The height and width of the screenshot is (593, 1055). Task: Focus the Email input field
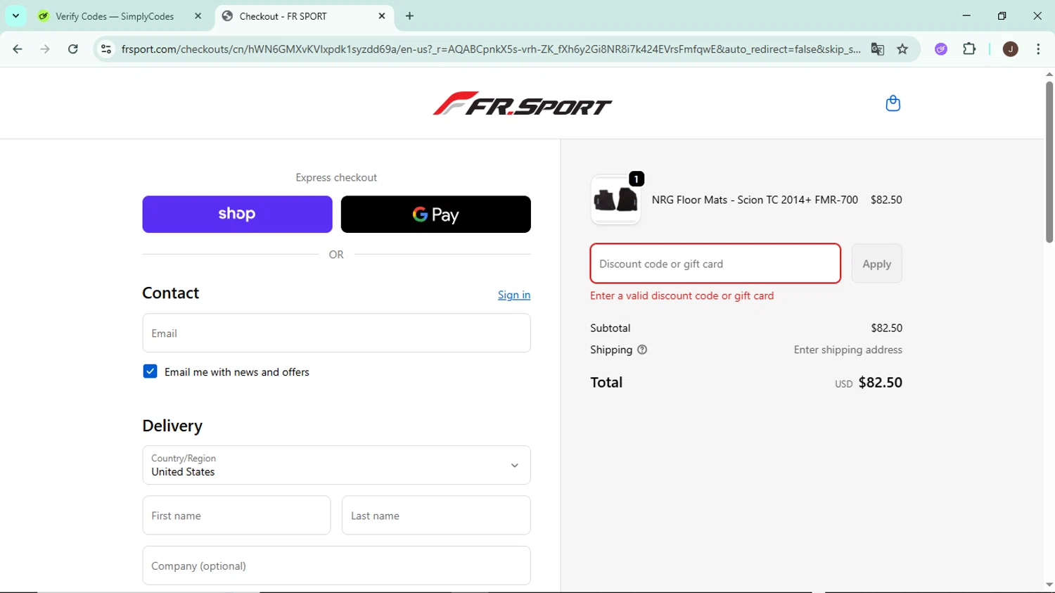336,333
